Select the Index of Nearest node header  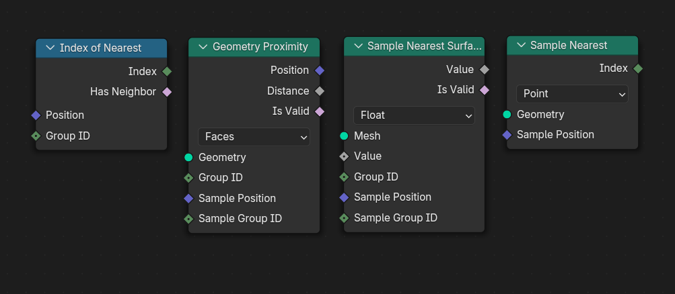[x=101, y=48]
